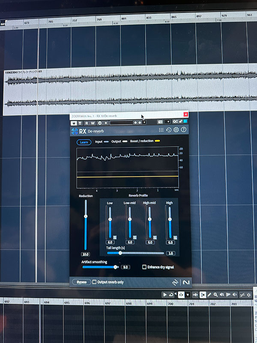Screen dimensions: 257x343
Task: Open the RX De-reverb help icon
Action: (x=184, y=129)
